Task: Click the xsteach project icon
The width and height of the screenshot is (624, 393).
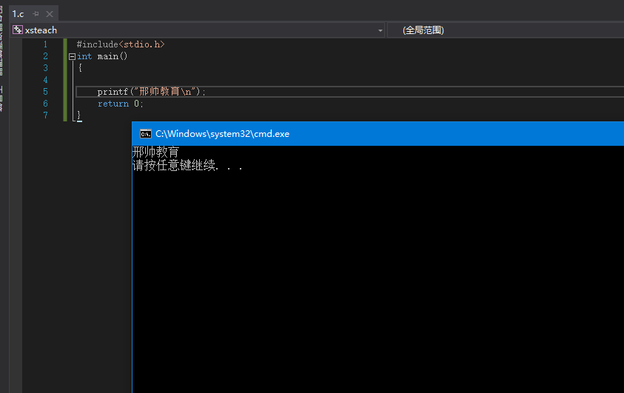Action: [x=17, y=30]
